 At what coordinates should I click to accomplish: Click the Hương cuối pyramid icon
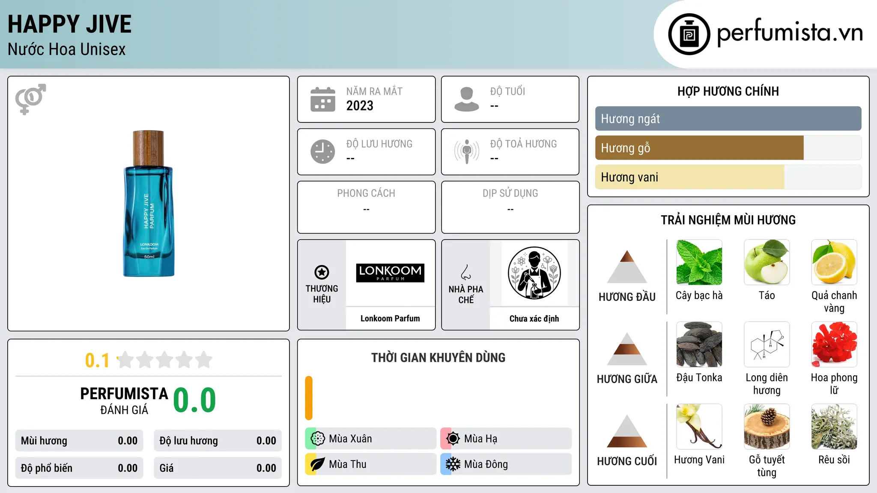point(627,431)
